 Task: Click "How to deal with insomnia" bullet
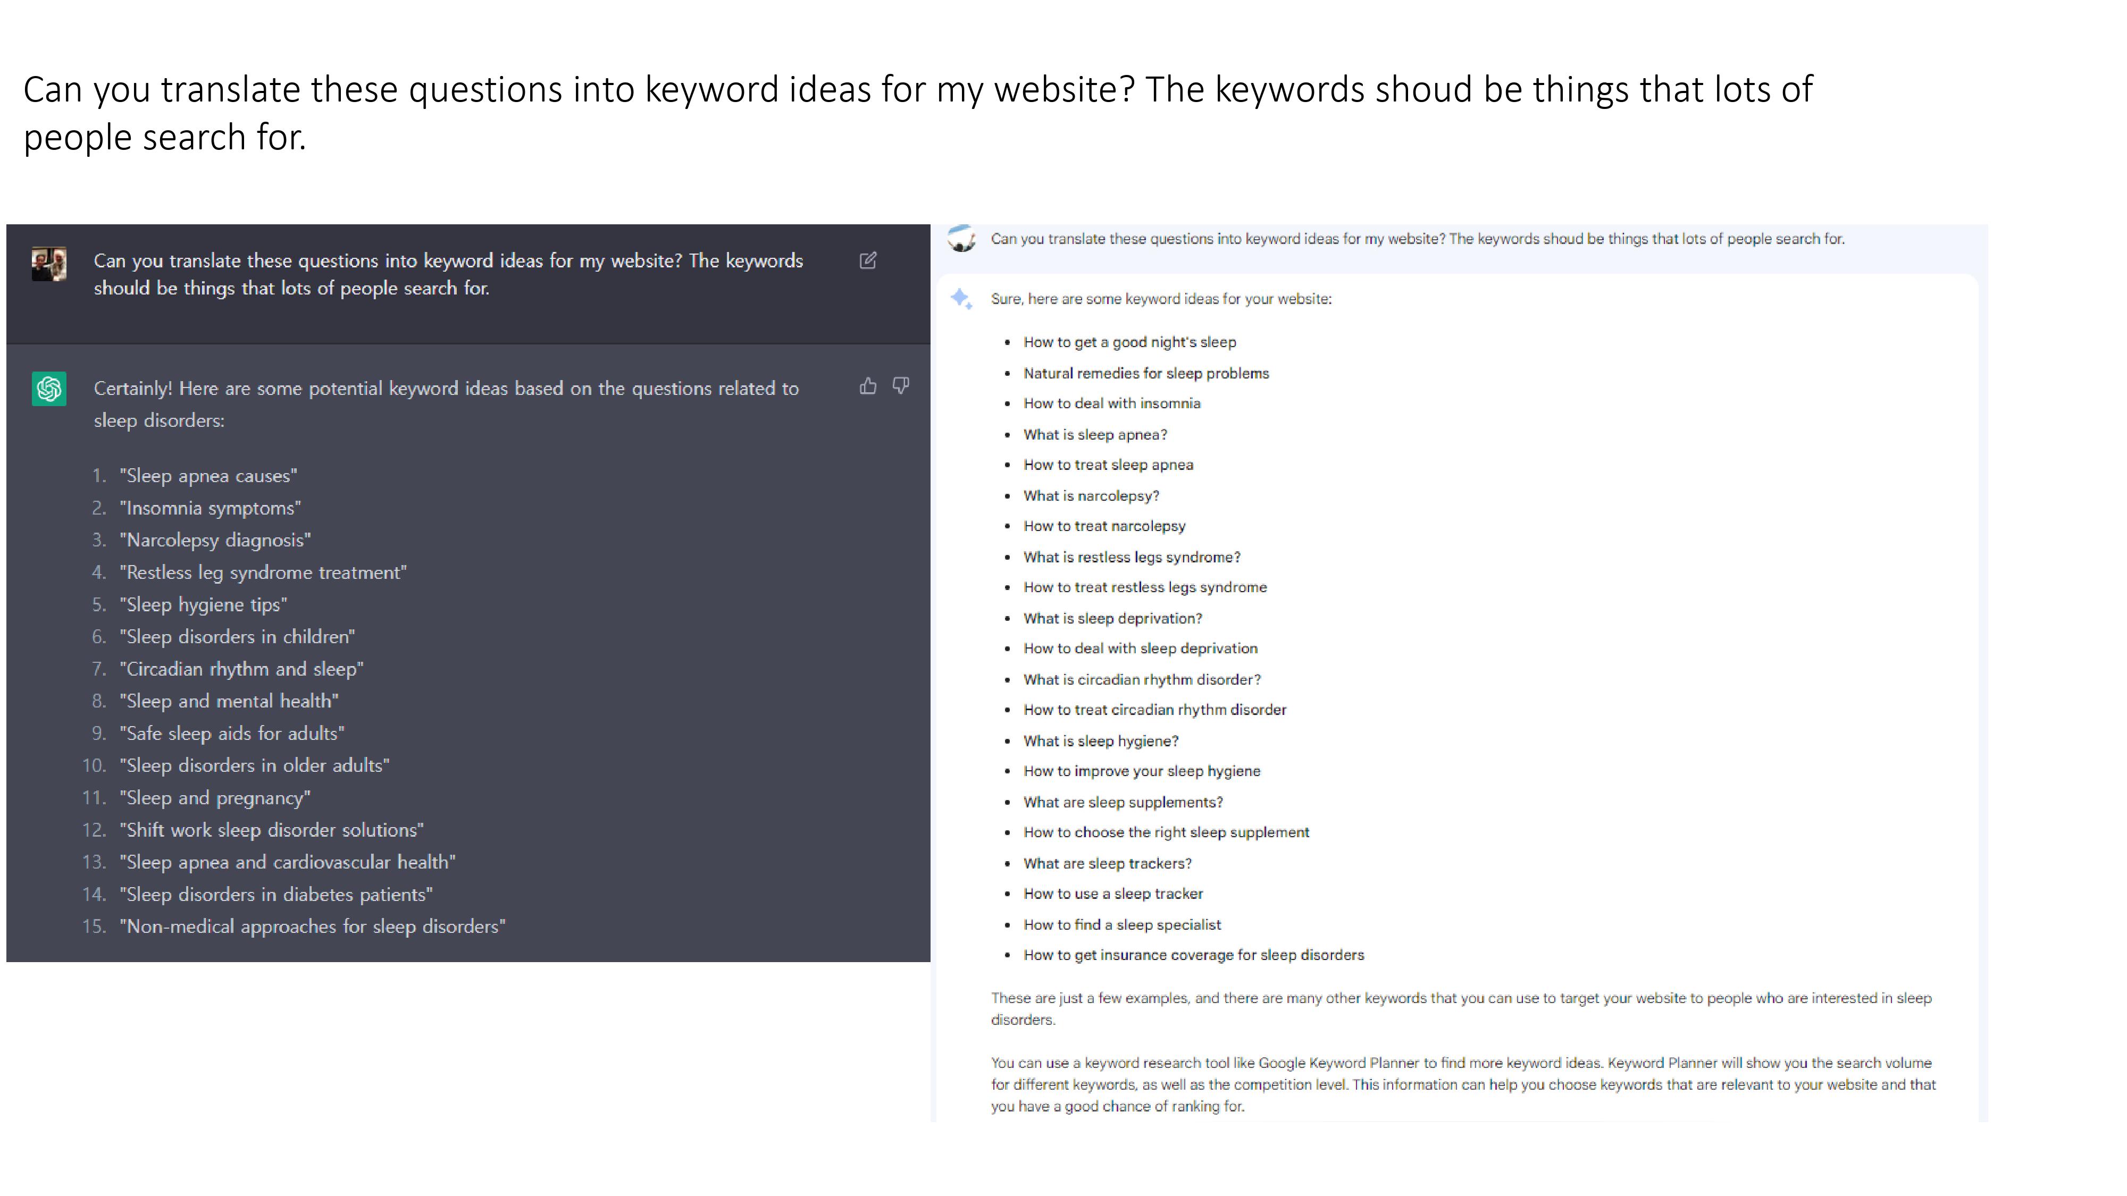pyautogui.click(x=1112, y=403)
